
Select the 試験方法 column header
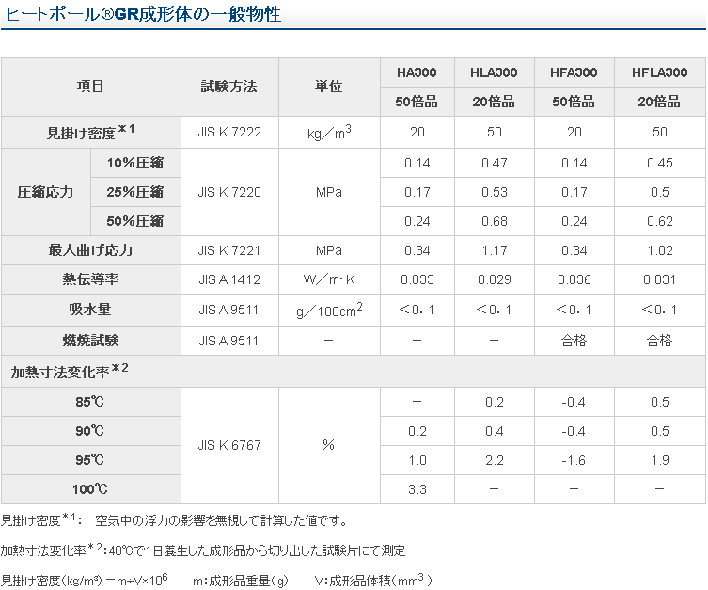tap(229, 87)
